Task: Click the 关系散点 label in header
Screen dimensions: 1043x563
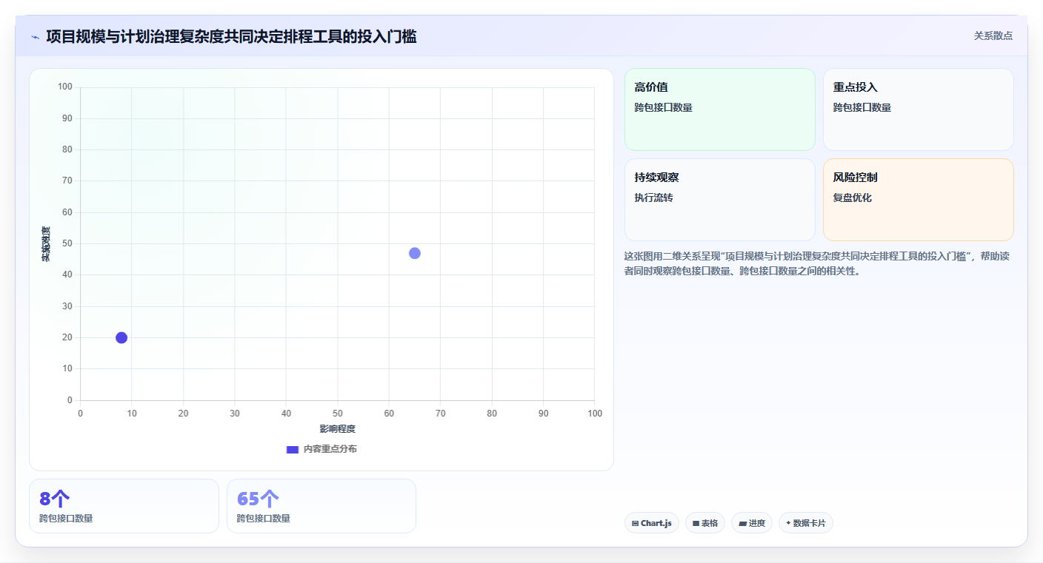Action: [993, 36]
